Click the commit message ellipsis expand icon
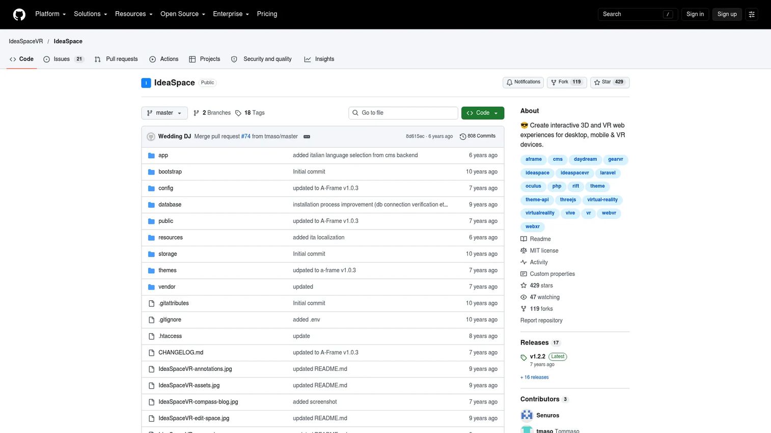Viewport: 771px width, 433px height. pyautogui.click(x=307, y=136)
